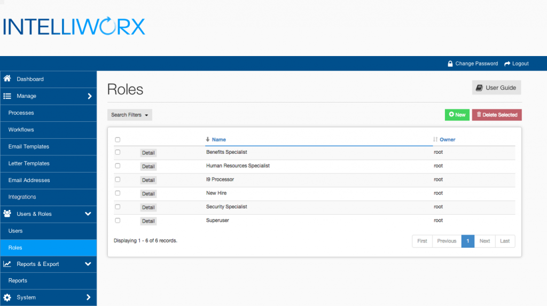Check the Security Specialist row checkbox
Image resolution: width=547 pixels, height=306 pixels.
118,207
